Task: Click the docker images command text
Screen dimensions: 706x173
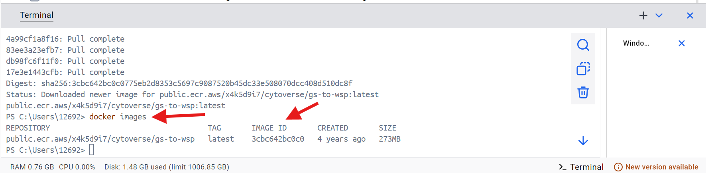Action: point(118,117)
